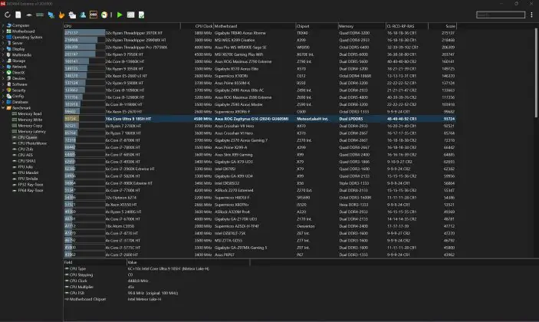
Task: Click the Field column header in details
Action: (x=95, y=262)
